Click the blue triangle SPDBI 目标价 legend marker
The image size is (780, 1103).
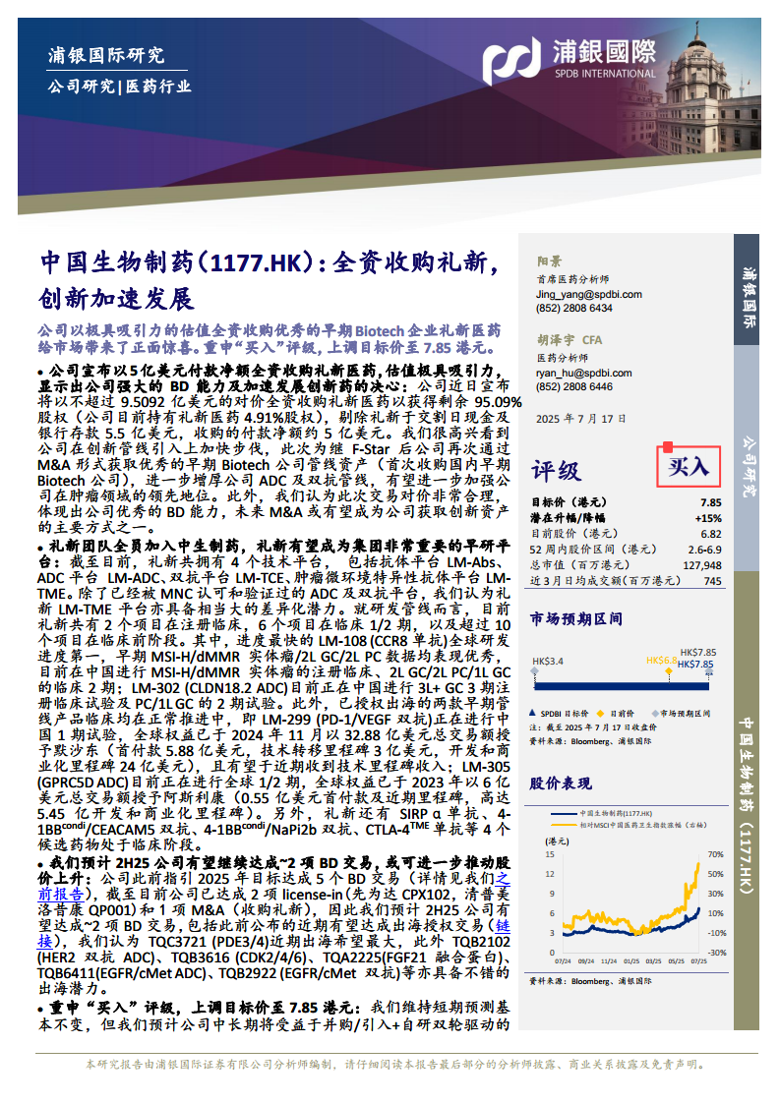[x=533, y=713]
